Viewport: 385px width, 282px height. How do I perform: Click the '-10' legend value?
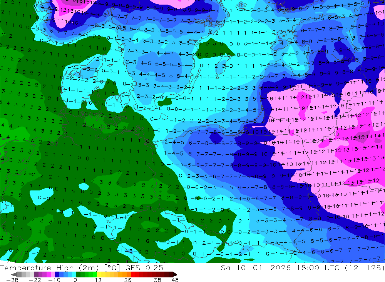point(55,280)
